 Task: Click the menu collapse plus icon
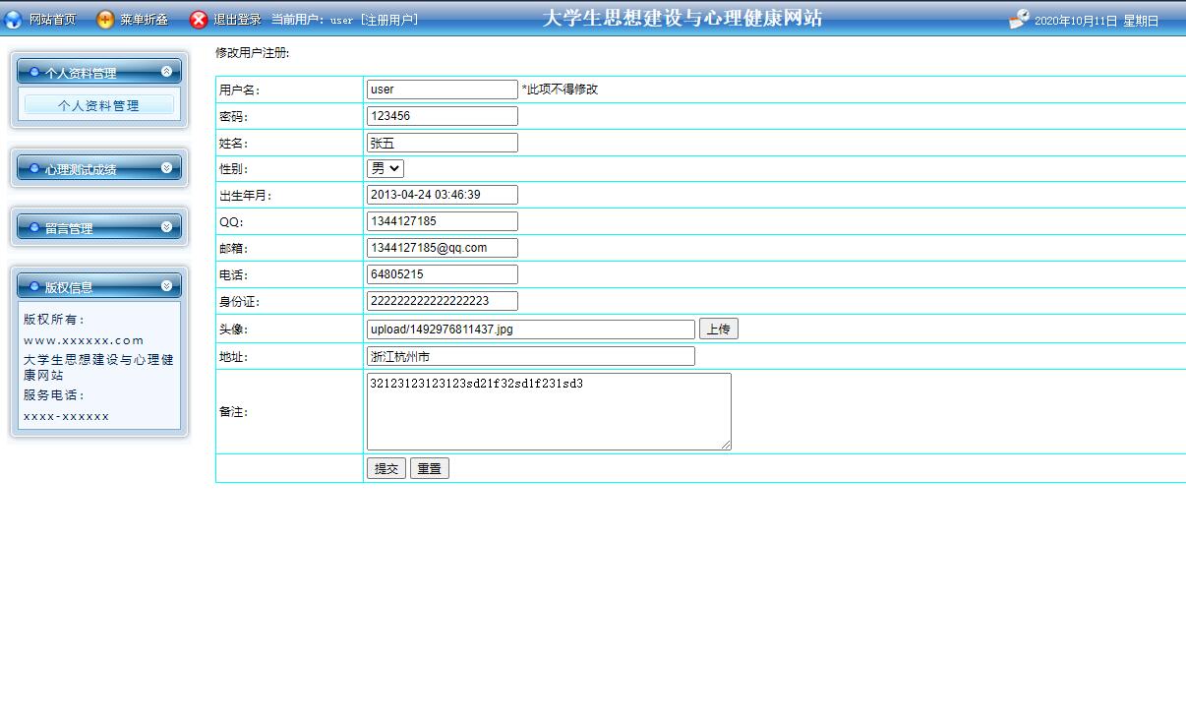[x=105, y=20]
